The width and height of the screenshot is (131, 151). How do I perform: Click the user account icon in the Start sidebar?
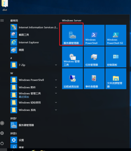pos(2,123)
